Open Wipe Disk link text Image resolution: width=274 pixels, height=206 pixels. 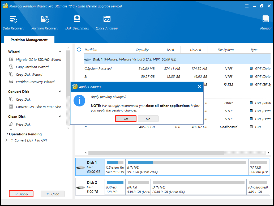tap(23, 124)
